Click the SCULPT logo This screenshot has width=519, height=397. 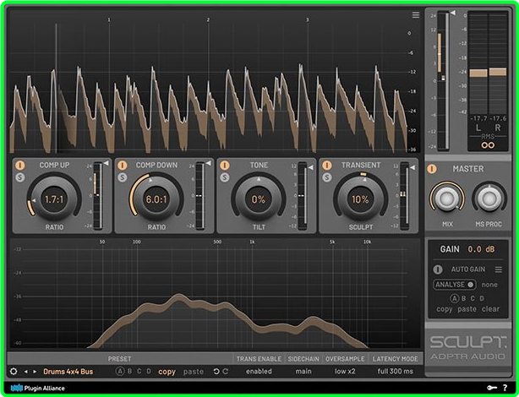[x=468, y=342]
